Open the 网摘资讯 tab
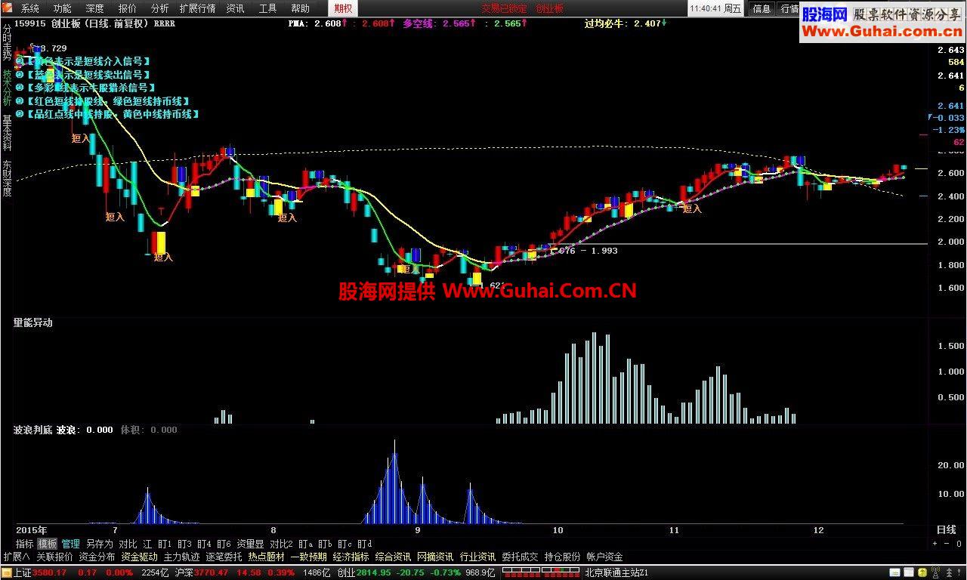The image size is (967, 580). (435, 557)
